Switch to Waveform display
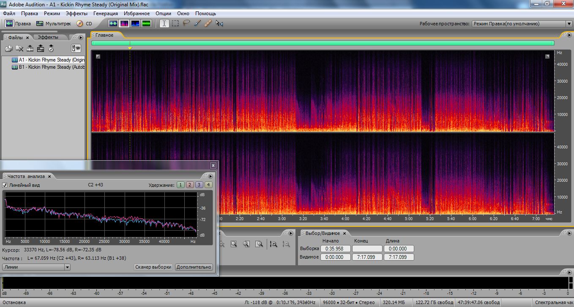The image size is (574, 307). [113, 24]
